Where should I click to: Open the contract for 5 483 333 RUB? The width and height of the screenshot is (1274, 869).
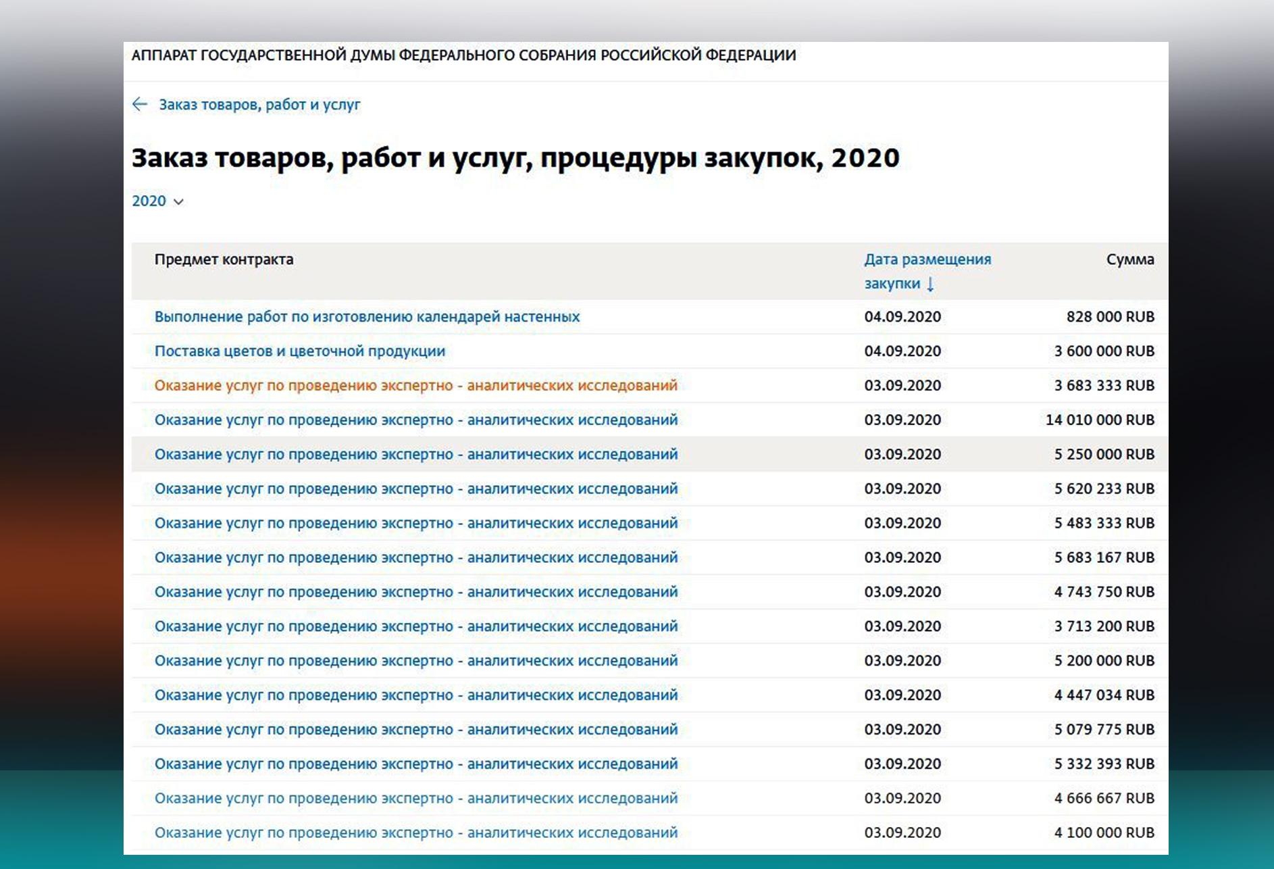click(x=415, y=524)
